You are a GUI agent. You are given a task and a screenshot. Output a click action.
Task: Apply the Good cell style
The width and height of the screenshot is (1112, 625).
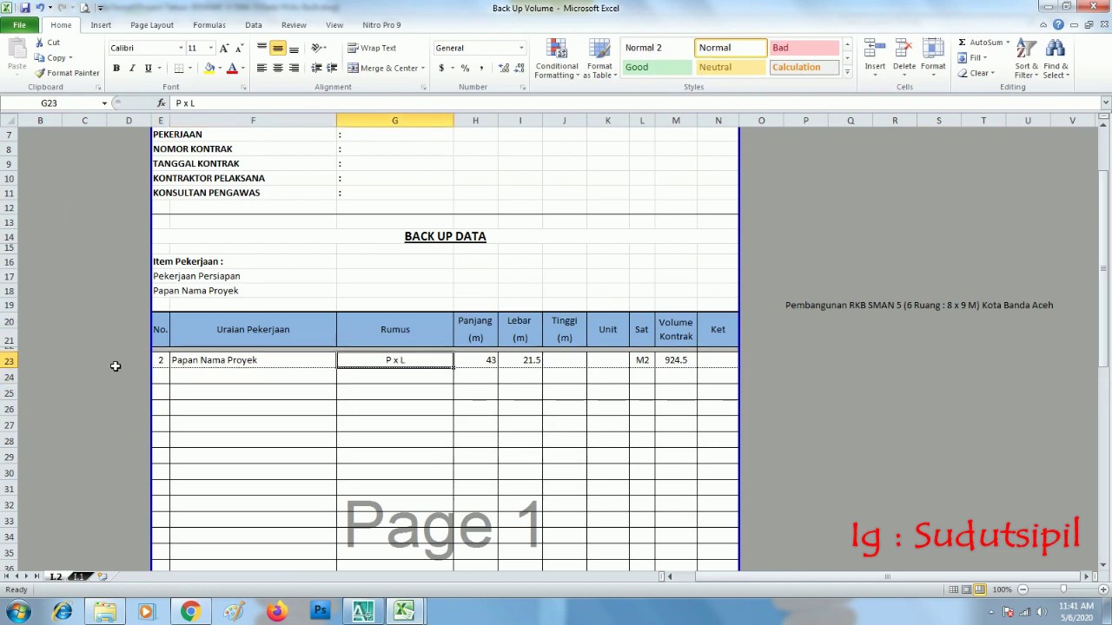point(656,67)
